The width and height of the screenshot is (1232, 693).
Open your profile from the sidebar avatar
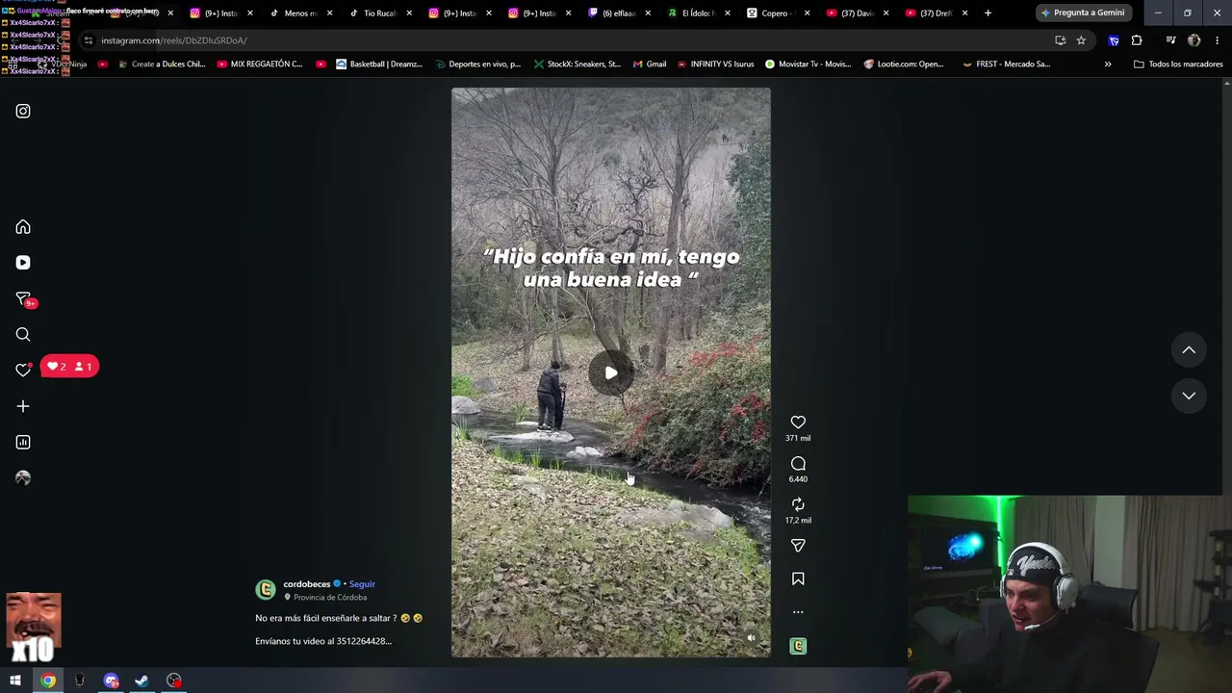pyautogui.click(x=23, y=478)
